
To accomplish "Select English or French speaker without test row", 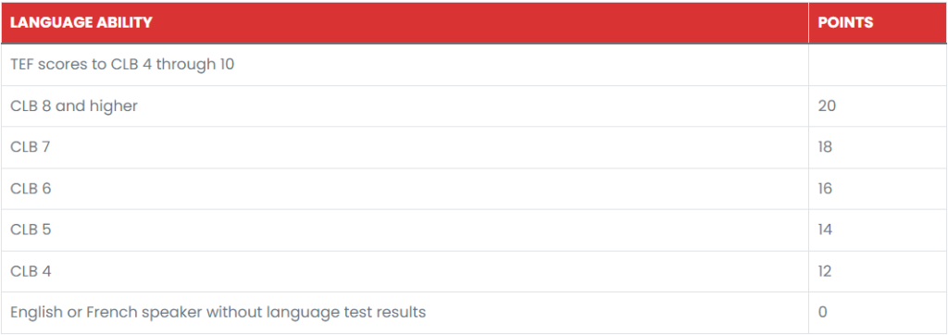I will click(474, 313).
